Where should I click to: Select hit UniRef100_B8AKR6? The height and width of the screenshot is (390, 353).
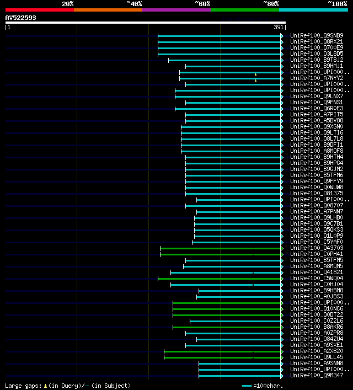point(317,327)
